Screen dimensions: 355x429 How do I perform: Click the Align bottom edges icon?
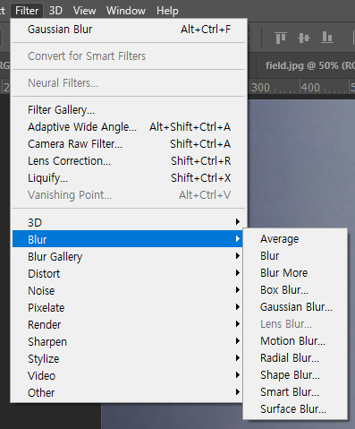327,38
